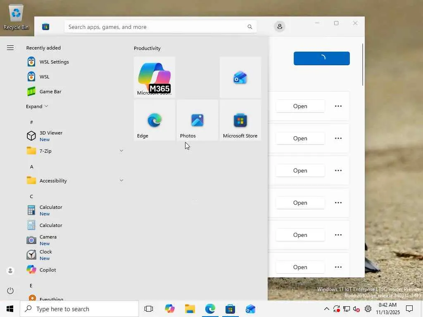Click the Store profile account icon
The height and width of the screenshot is (317, 423).
(280, 26)
